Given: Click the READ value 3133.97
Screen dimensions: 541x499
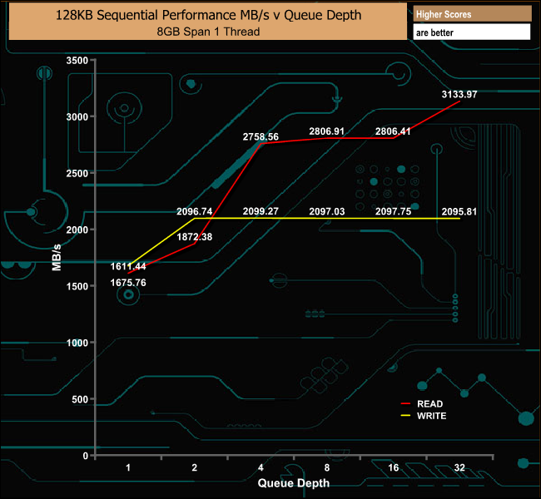Looking at the screenshot, I should [459, 95].
